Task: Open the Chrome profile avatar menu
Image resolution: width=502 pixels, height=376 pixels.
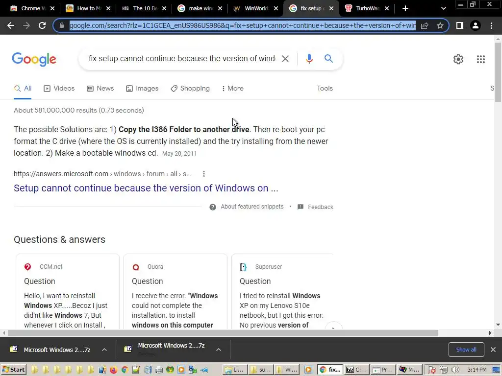Action: [x=476, y=25]
